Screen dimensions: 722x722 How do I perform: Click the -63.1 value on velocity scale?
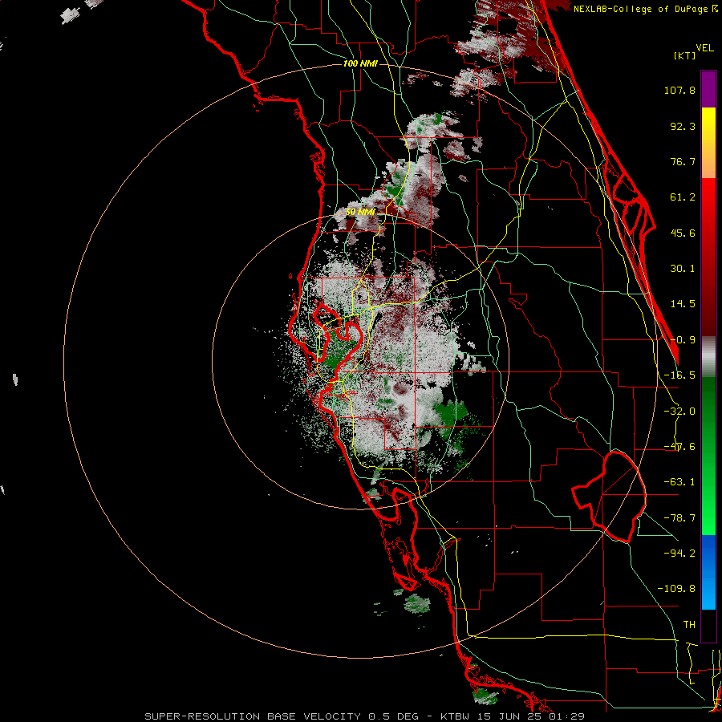679,482
